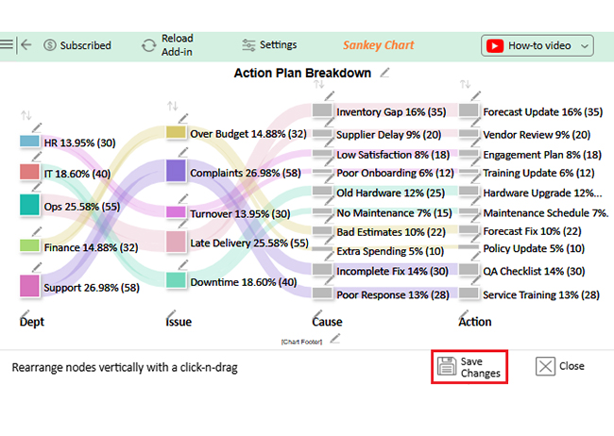This screenshot has width=614, height=436.
Task: Click the Save Changes button
Action: pyautogui.click(x=469, y=367)
